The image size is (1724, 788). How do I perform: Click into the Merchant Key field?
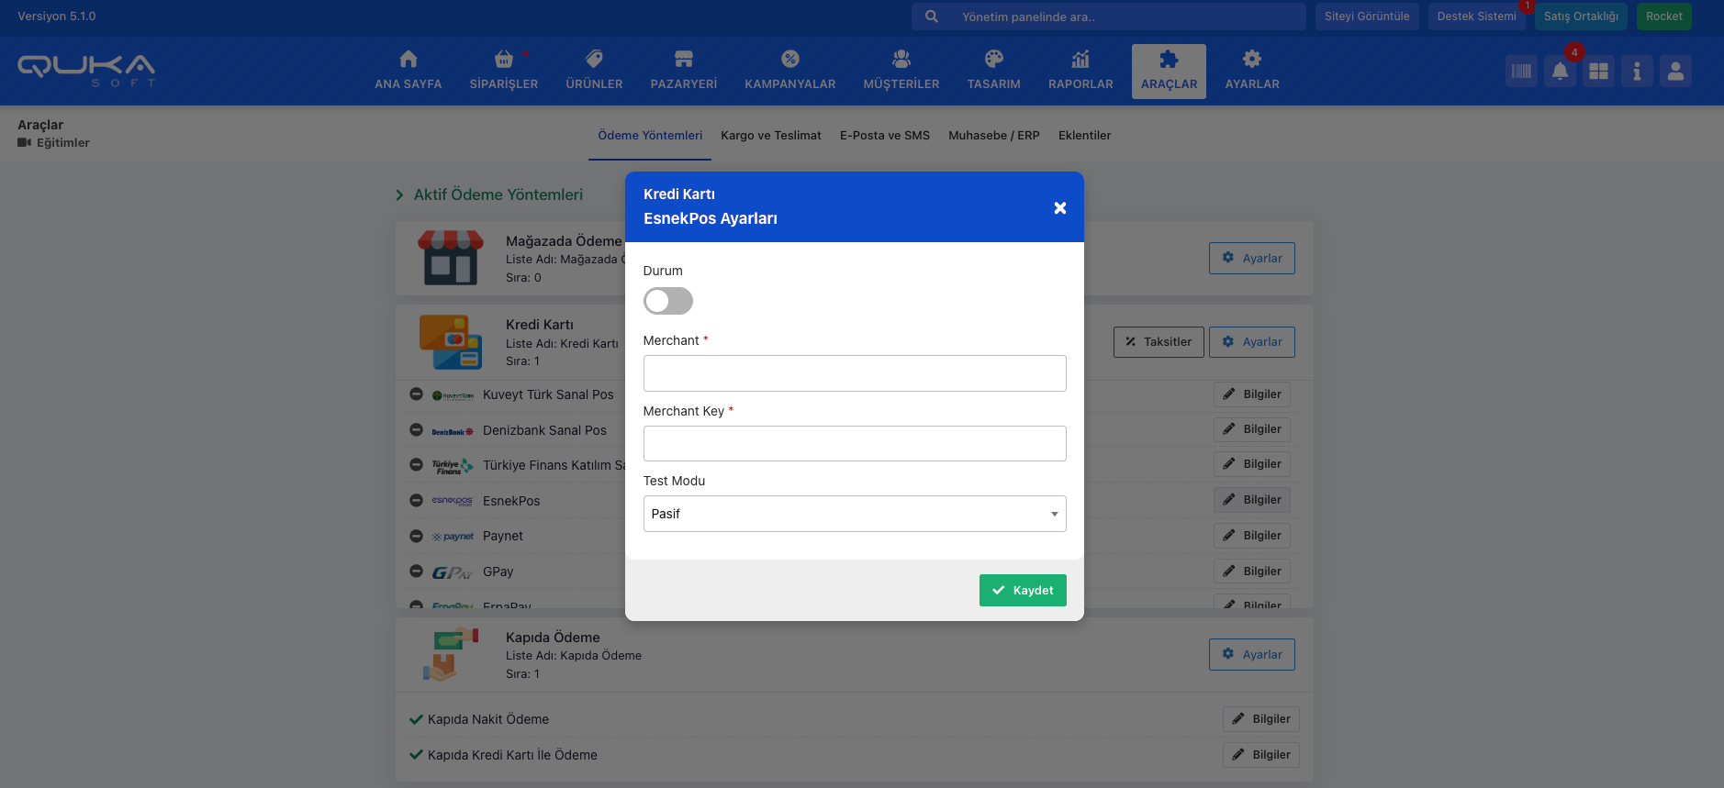pyautogui.click(x=854, y=444)
